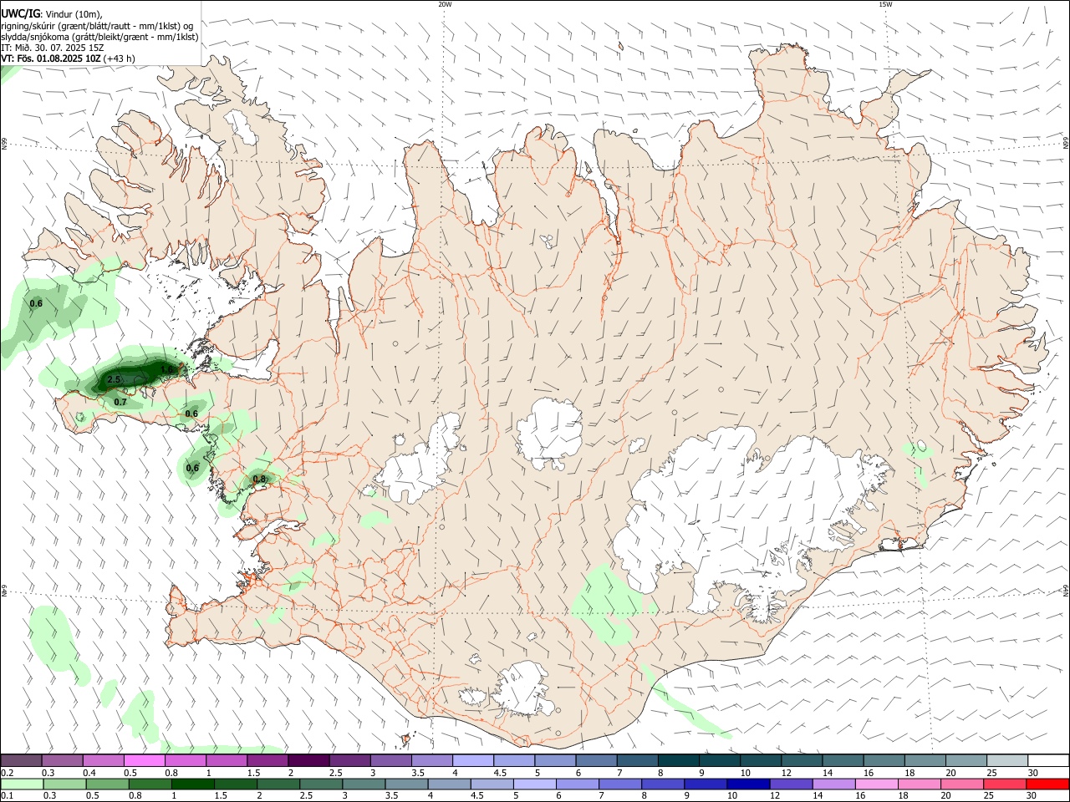Click the 0.1 label in bottom legend row
Viewport: 1070px width, 802px height.
point(7,795)
